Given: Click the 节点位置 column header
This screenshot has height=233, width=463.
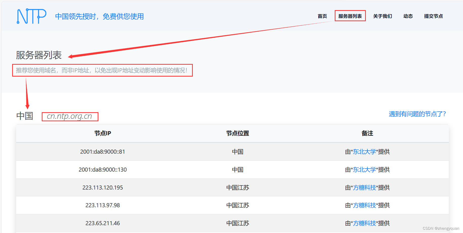Looking at the screenshot, I should point(238,133).
